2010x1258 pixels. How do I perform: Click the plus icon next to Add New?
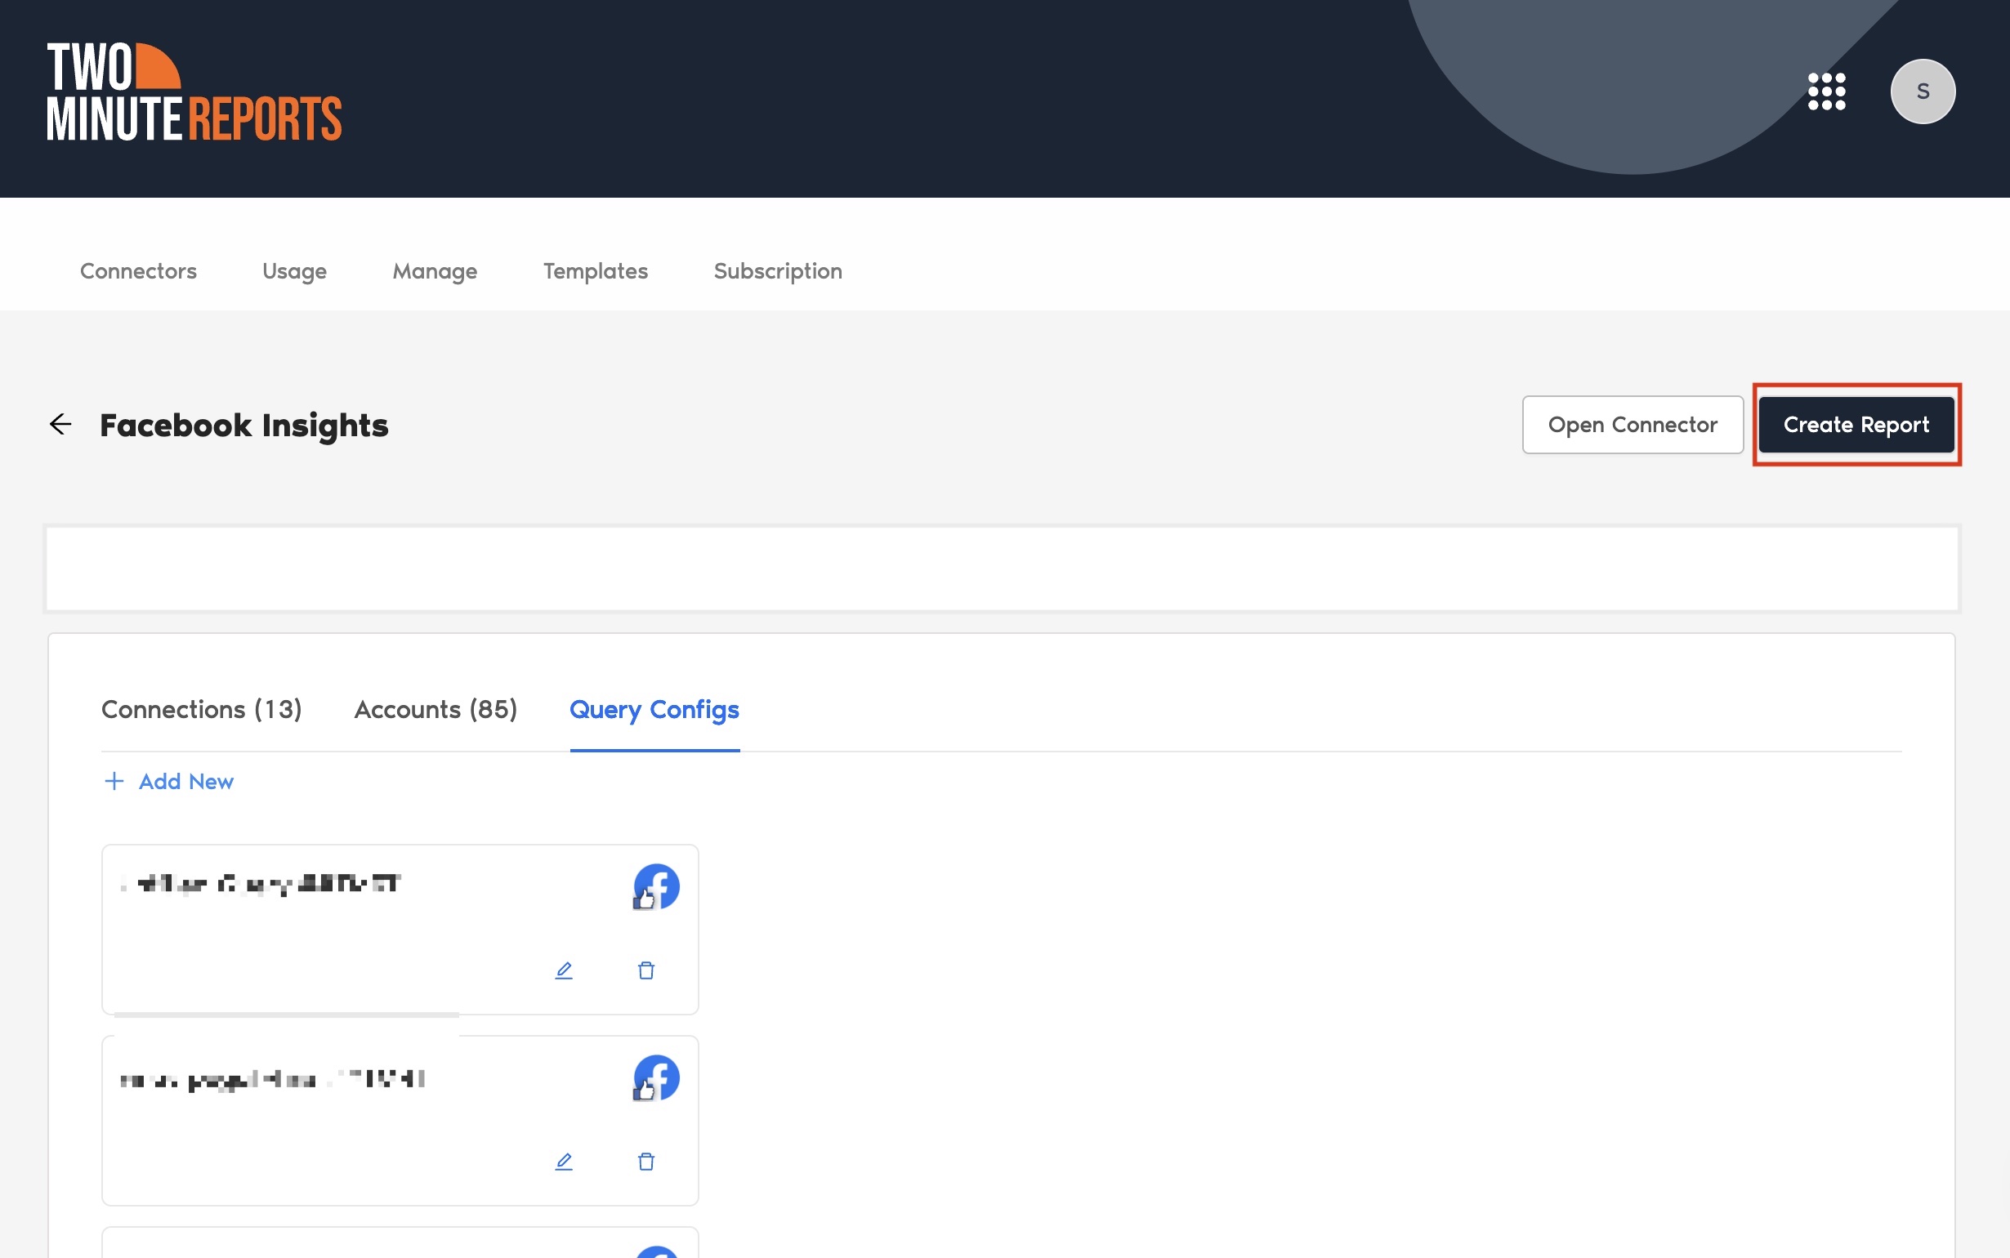(114, 781)
